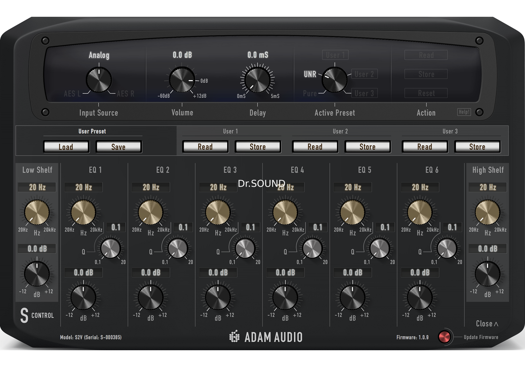Click the EQ 2 frequency knob
525x367 pixels.
(150, 212)
